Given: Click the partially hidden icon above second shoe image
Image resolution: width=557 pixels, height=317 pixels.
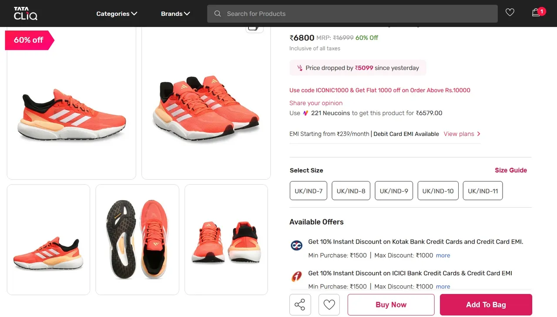Looking at the screenshot, I should point(255,29).
